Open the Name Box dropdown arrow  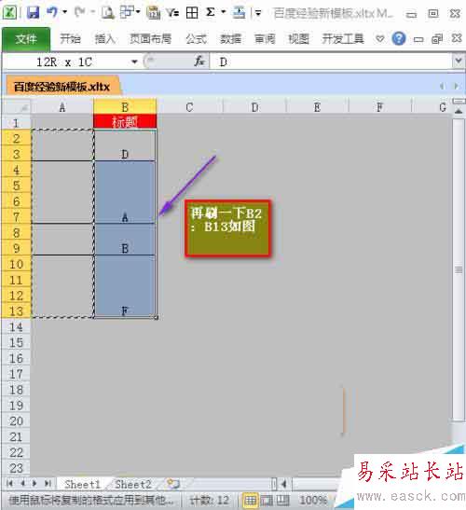click(x=134, y=62)
